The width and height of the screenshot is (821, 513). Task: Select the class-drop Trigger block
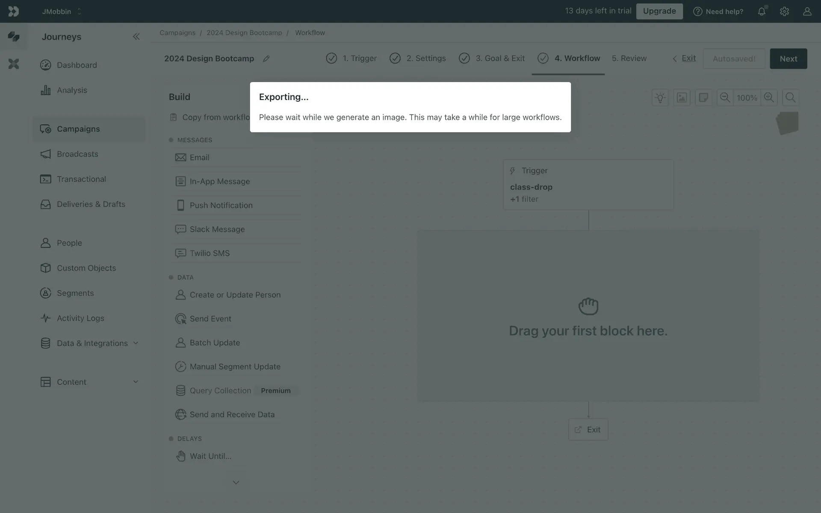[588, 185]
